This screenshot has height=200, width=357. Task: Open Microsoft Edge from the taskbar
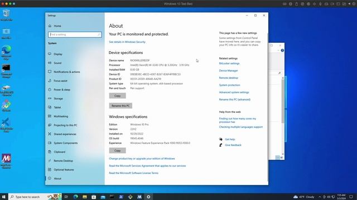coord(76,197)
